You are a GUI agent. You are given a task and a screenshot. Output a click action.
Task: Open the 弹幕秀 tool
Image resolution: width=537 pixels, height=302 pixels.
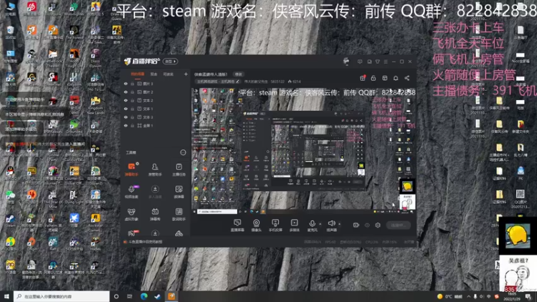point(155,214)
